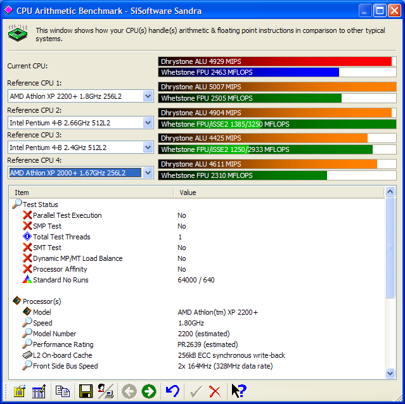Click the grey back arrow icon
The height and width of the screenshot is (404, 405).
point(129,391)
